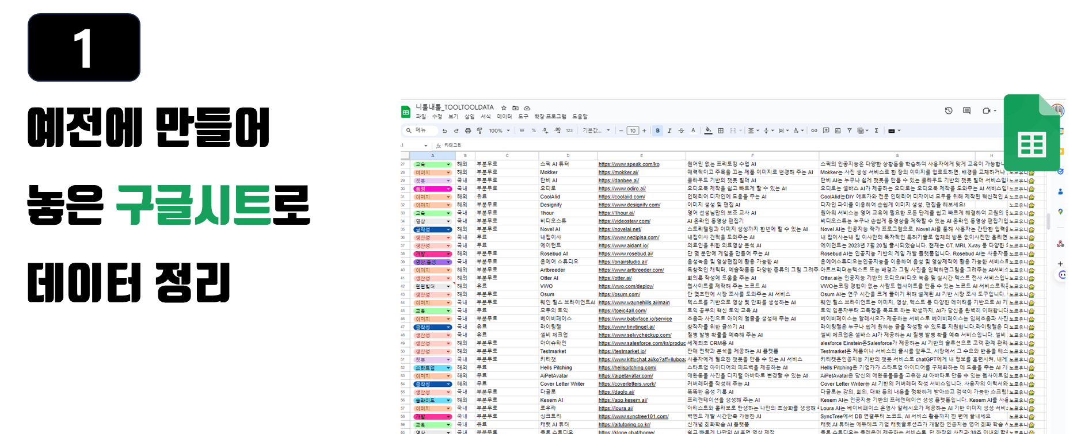The width and height of the screenshot is (1077, 434).
Task: Format selection as currency (₩)
Action: 522,130
